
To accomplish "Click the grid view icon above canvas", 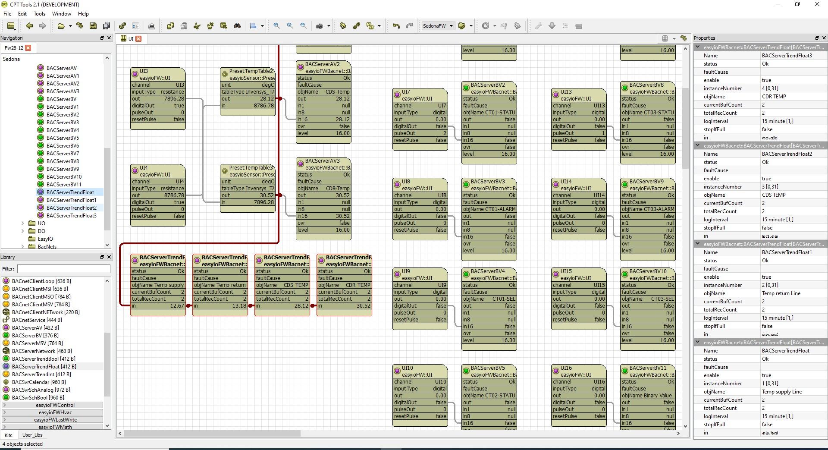I will pyautogui.click(x=665, y=38).
